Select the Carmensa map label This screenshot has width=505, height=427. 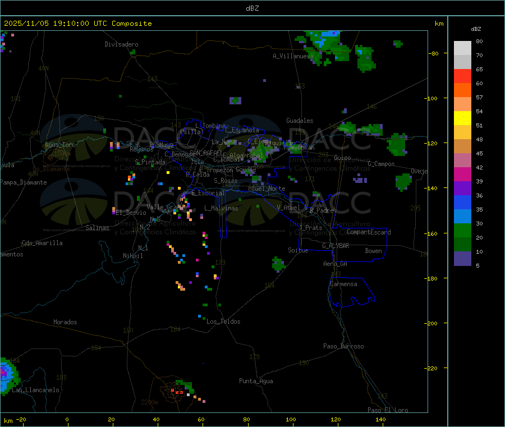click(343, 284)
